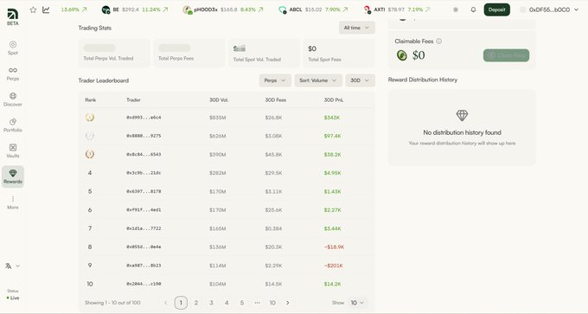Click the rank 3 bronze medal badge

(x=90, y=154)
